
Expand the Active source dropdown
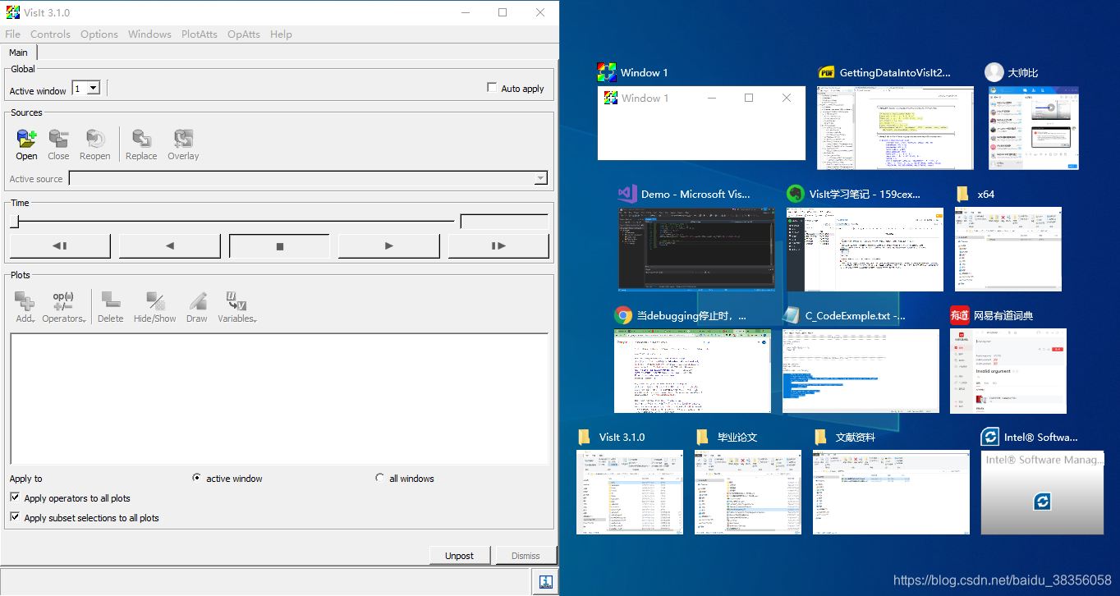(540, 178)
